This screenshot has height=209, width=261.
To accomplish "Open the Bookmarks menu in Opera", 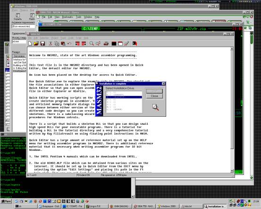I will pos(67,17).
